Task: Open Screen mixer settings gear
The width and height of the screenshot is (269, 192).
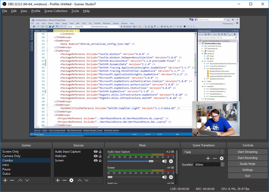Action: click(171, 177)
